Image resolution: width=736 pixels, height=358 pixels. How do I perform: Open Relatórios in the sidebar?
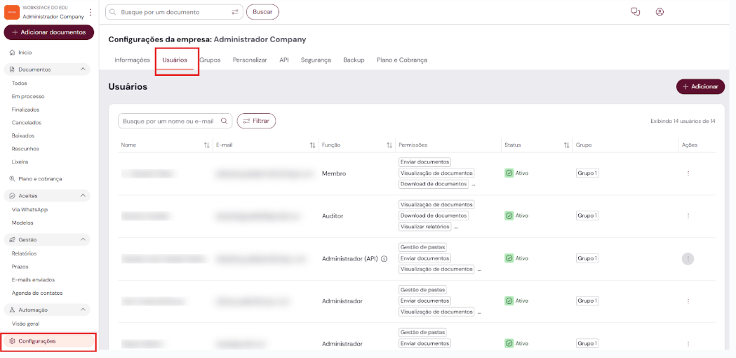click(25, 253)
